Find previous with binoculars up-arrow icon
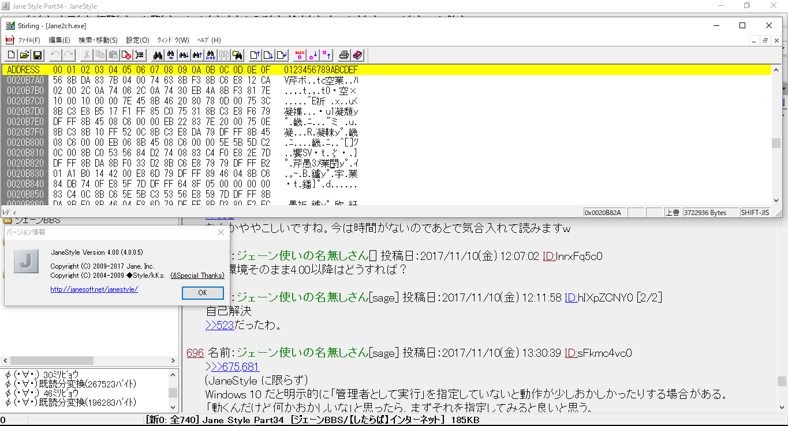788x426 pixels. point(197,55)
